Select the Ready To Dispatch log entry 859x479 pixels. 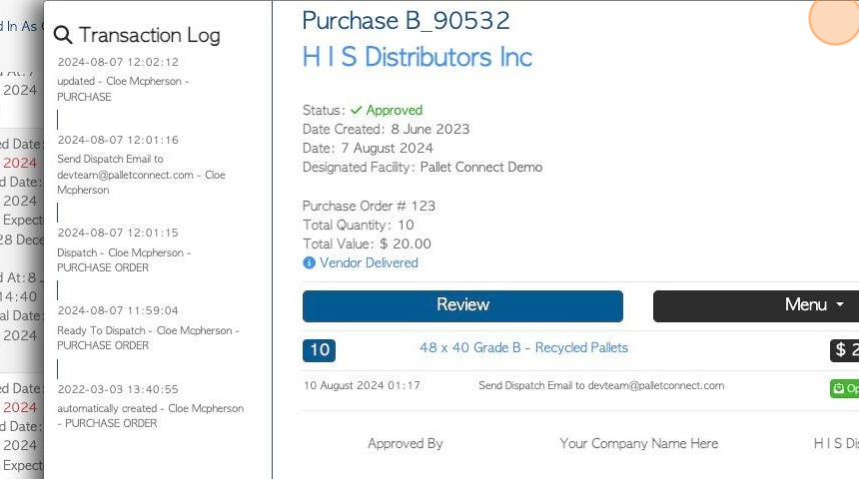148,328
